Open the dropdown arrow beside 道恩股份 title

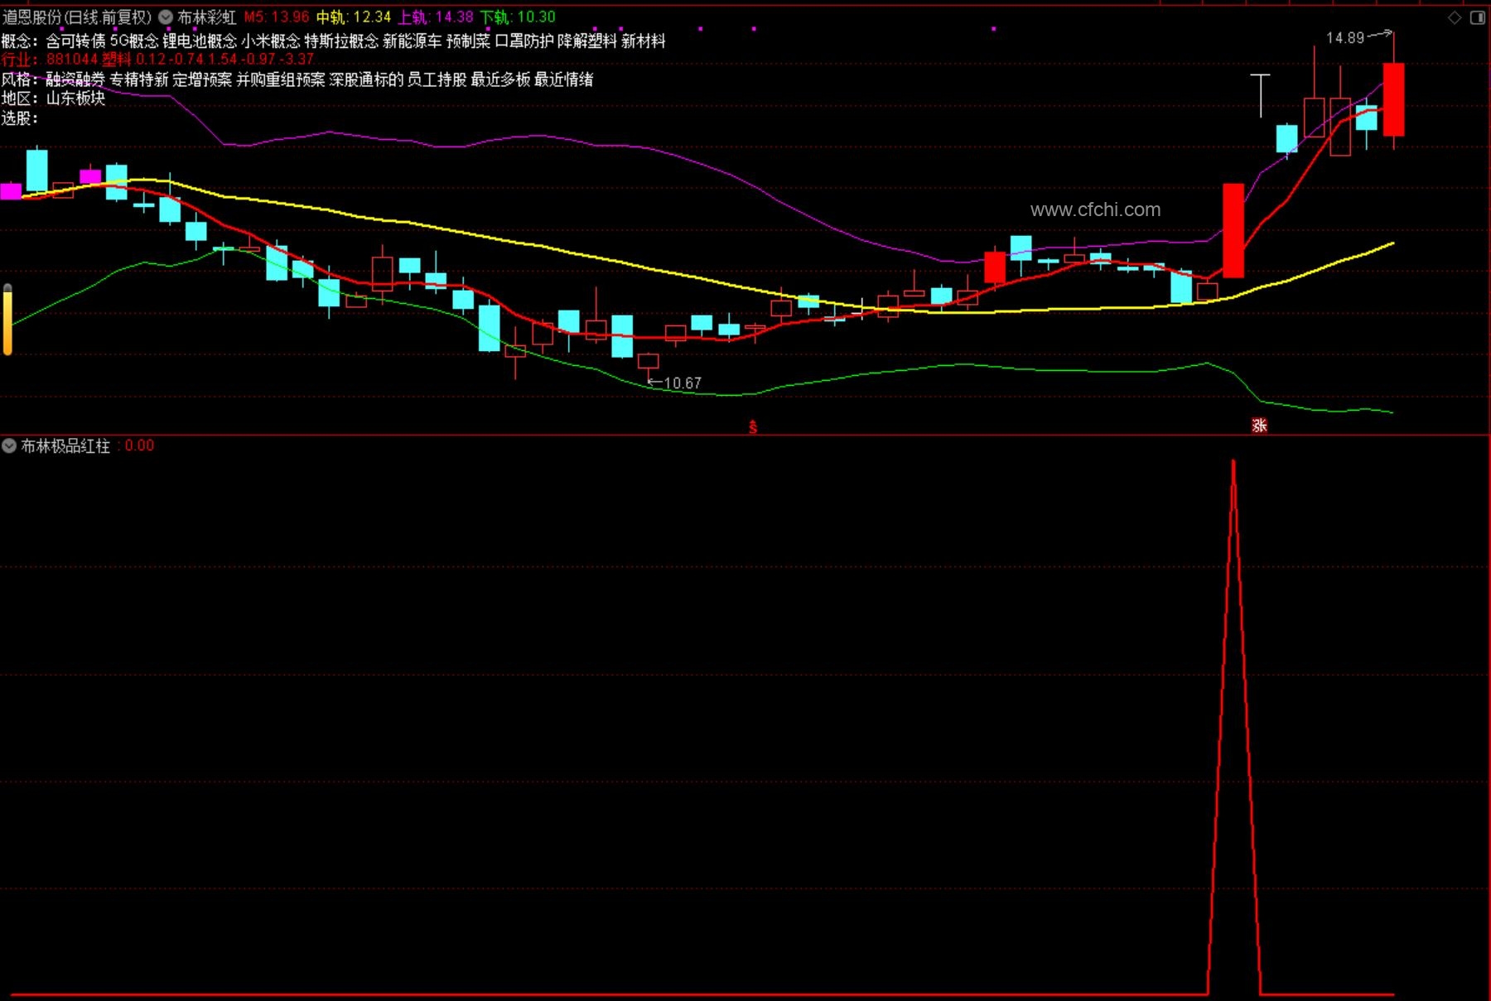pos(166,17)
